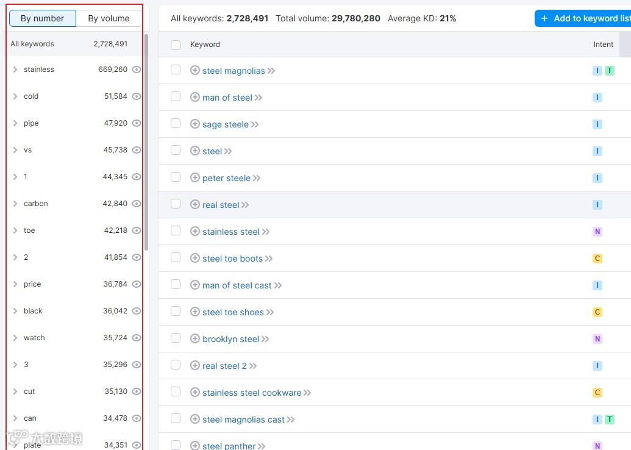Click the plus icon beside brooklyn steel
This screenshot has width=631, height=450.
click(x=195, y=339)
